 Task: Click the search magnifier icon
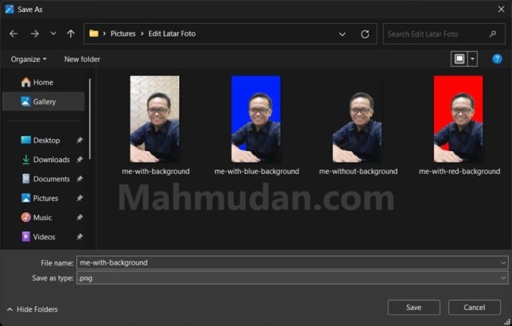pyautogui.click(x=493, y=34)
